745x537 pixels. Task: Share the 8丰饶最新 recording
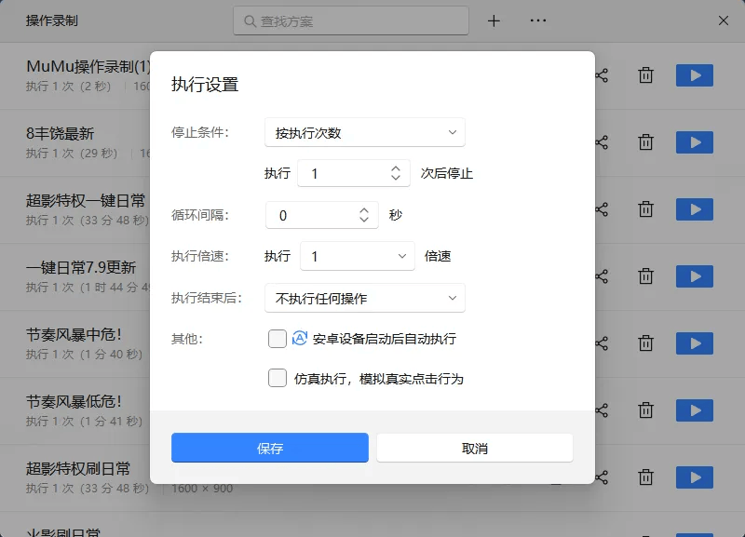[601, 142]
